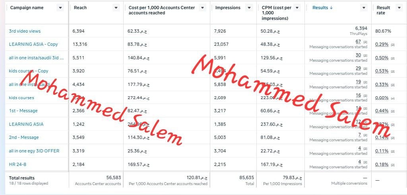Viewport: 407px width, 195px height.
Task: Click the Reach column header drag handle
Action: point(70,8)
